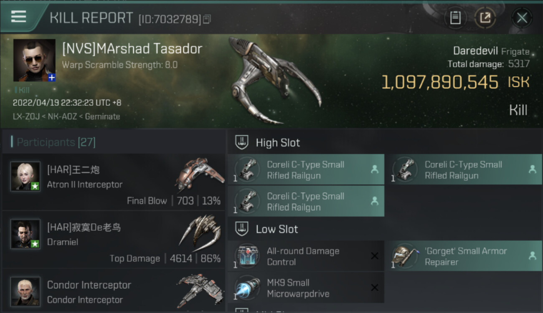Screen dimensions: 543x313
Task: Click the Daredevil frigate ship render
Action: click(274, 79)
